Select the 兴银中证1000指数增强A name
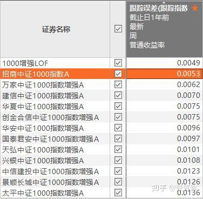 click(43, 161)
